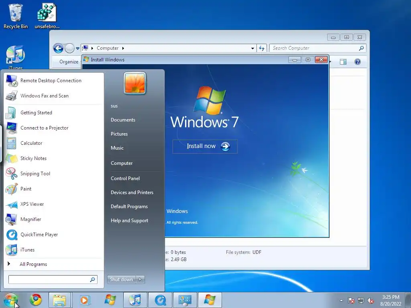Viewport: 411px width, 308px height.
Task: Click Install now in Windows setup
Action: [x=205, y=146]
